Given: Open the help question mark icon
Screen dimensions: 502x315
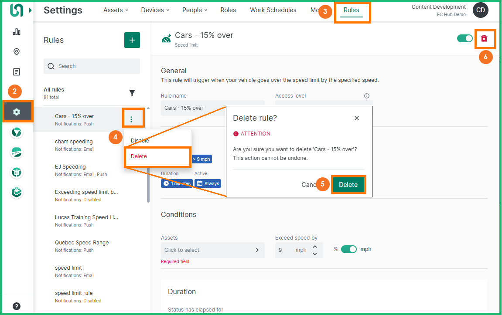Looking at the screenshot, I should (x=17, y=306).
